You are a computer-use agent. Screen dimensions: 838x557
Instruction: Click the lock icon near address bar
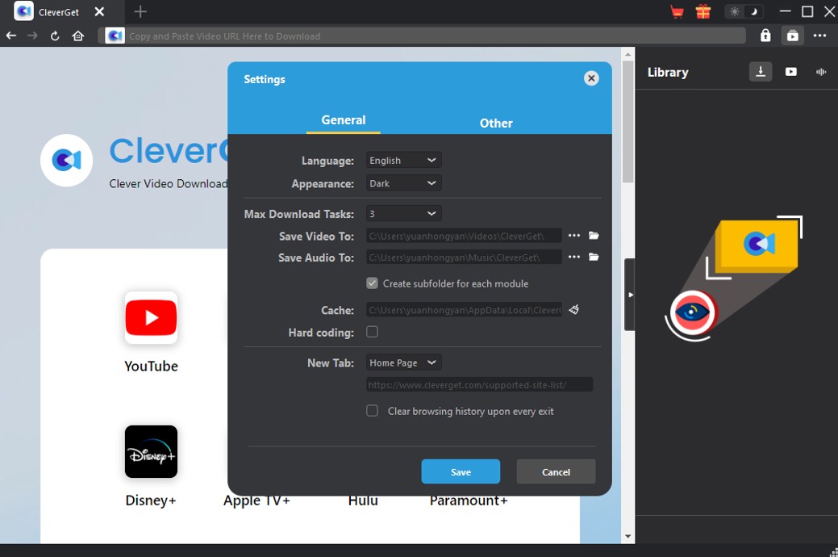click(765, 36)
